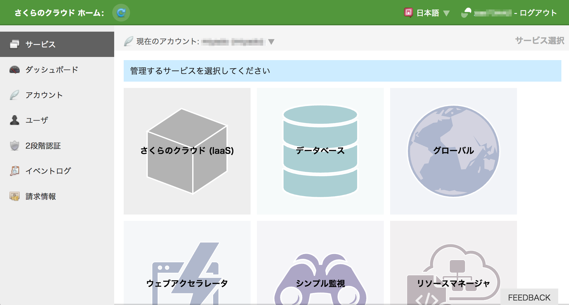Image resolution: width=569 pixels, height=305 pixels.
Task: Select the シンプル監視 service tile
Action: [320, 263]
